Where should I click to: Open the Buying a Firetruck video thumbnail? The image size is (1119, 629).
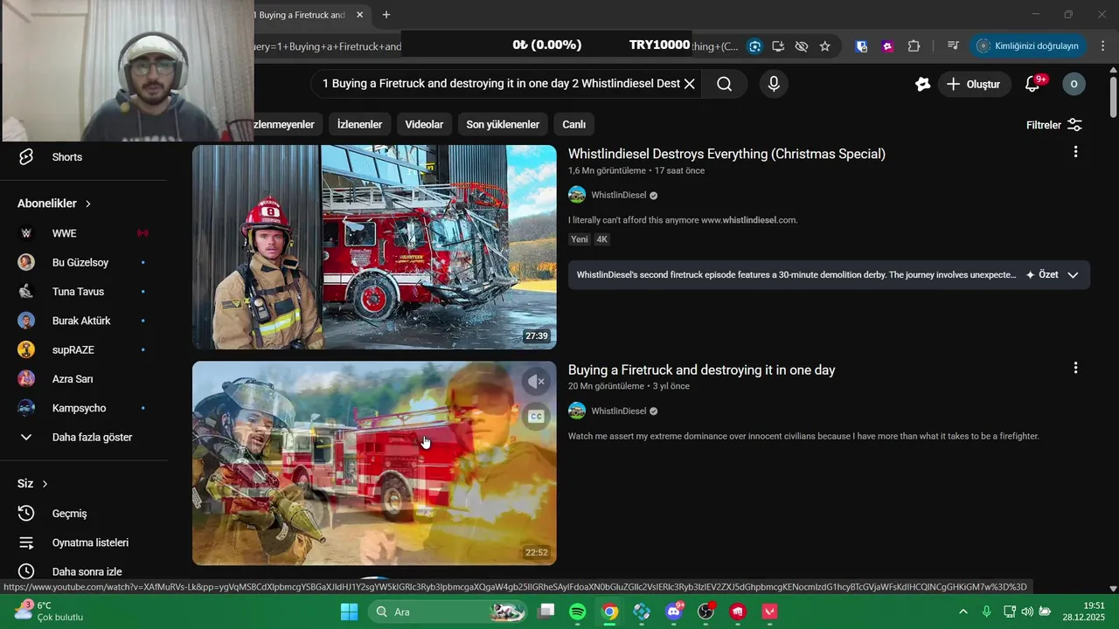pyautogui.click(x=374, y=463)
